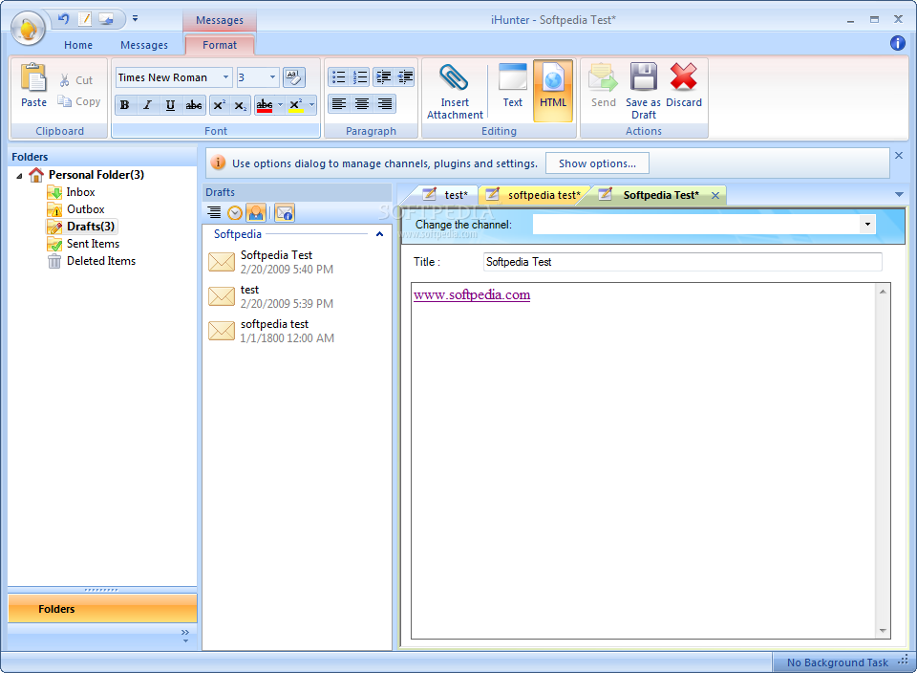
Task: Select the Drafts(3) folder
Action: click(x=90, y=227)
